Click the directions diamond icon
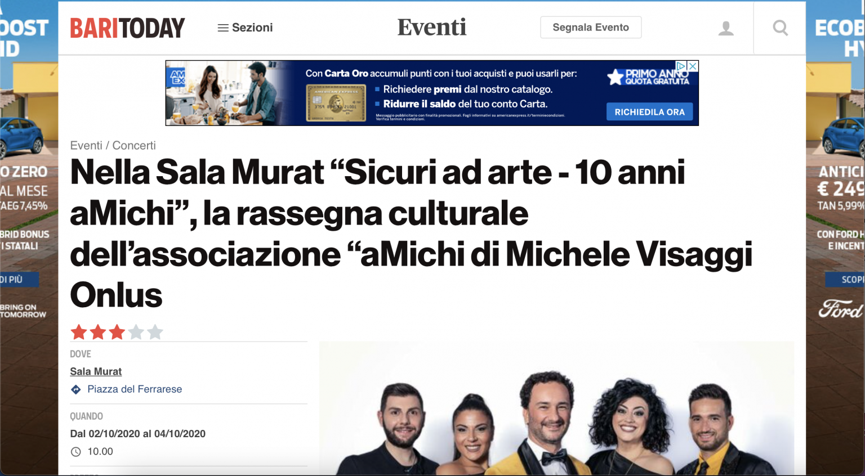The width and height of the screenshot is (865, 476). point(76,389)
